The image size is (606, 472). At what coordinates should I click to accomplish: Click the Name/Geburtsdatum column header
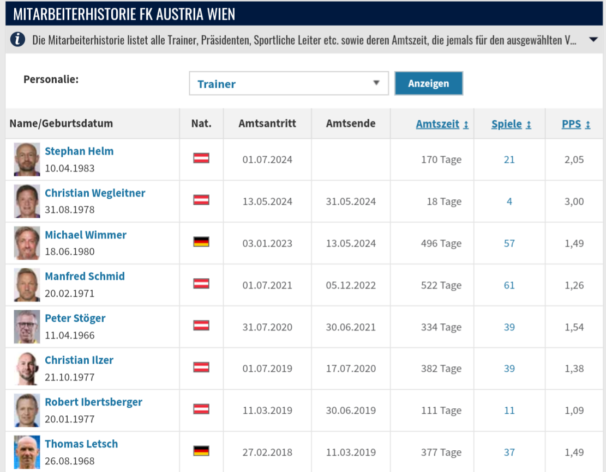click(61, 124)
